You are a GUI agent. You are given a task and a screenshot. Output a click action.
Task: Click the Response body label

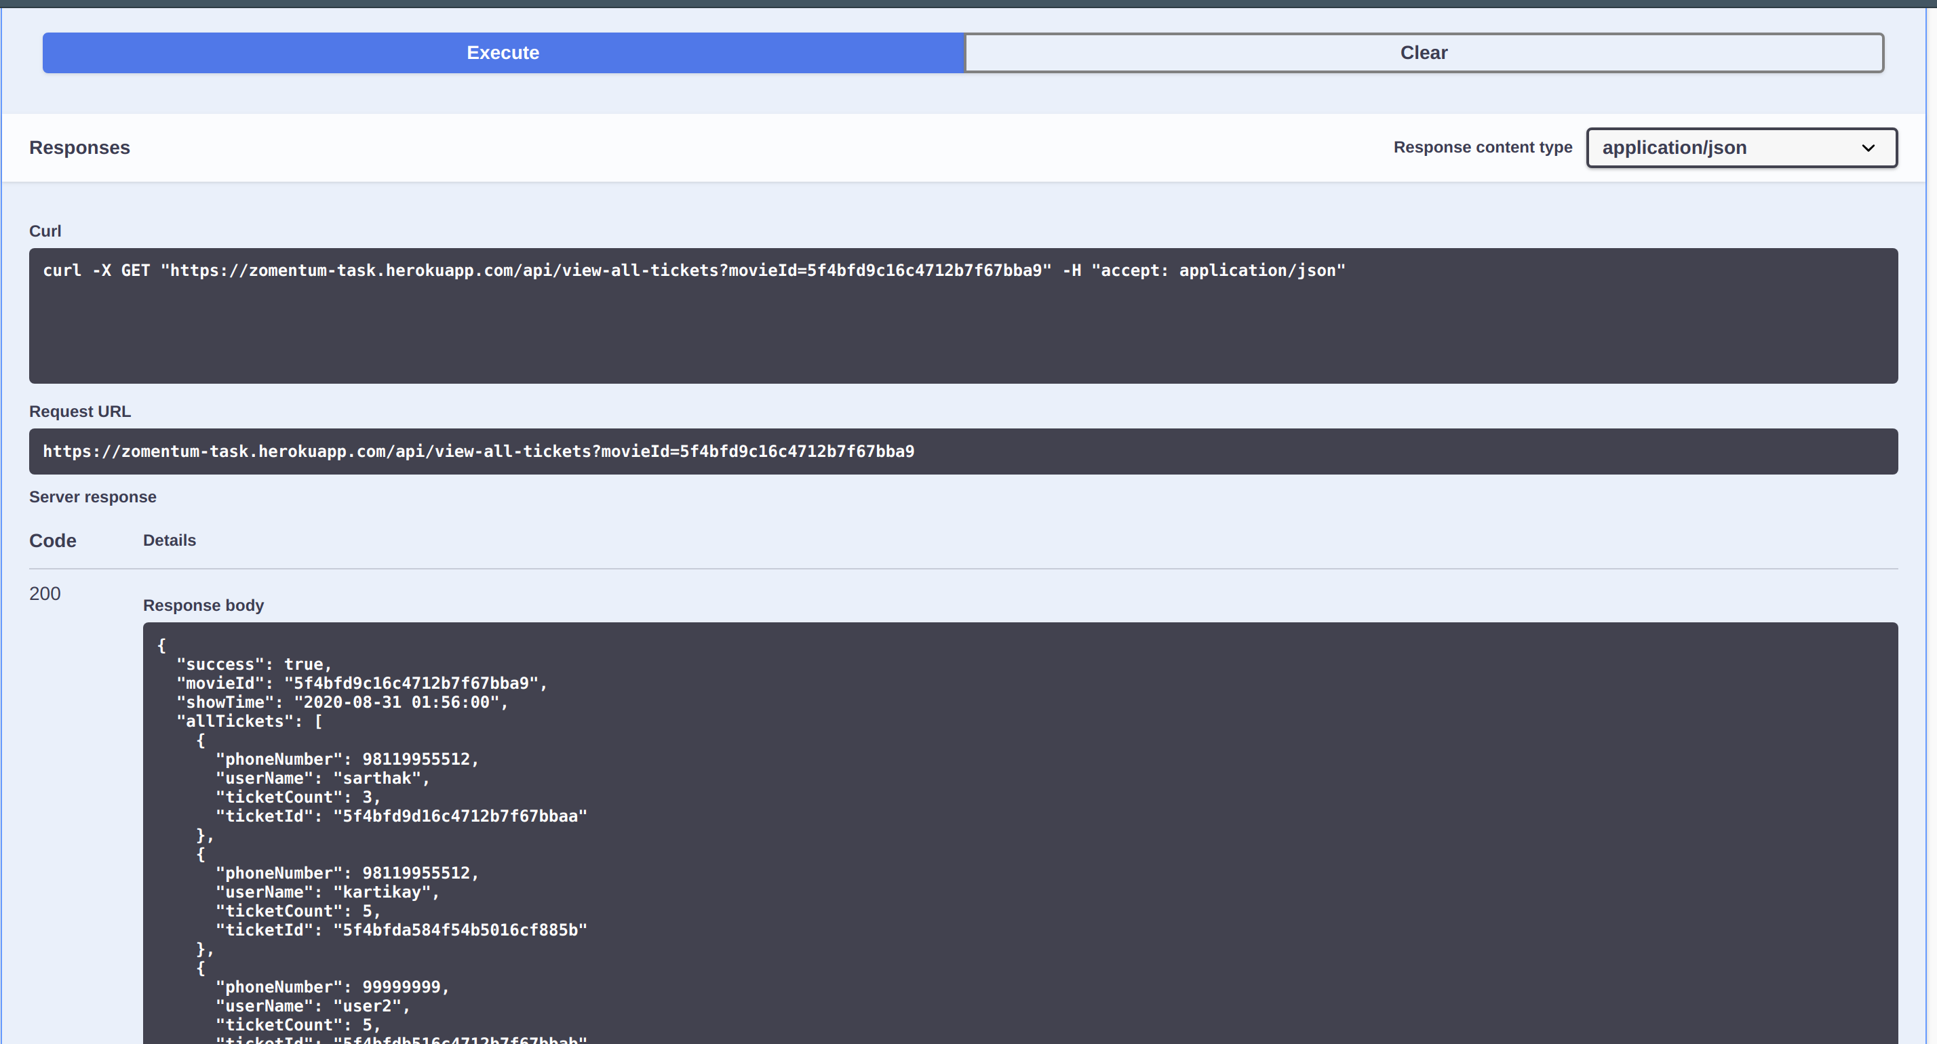(203, 605)
